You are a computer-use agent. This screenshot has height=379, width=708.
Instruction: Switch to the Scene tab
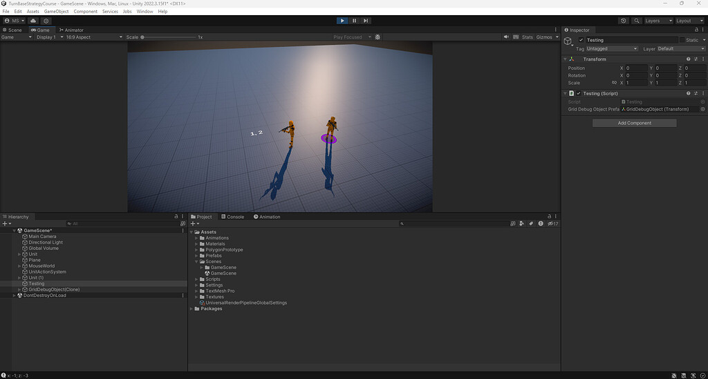[12, 30]
